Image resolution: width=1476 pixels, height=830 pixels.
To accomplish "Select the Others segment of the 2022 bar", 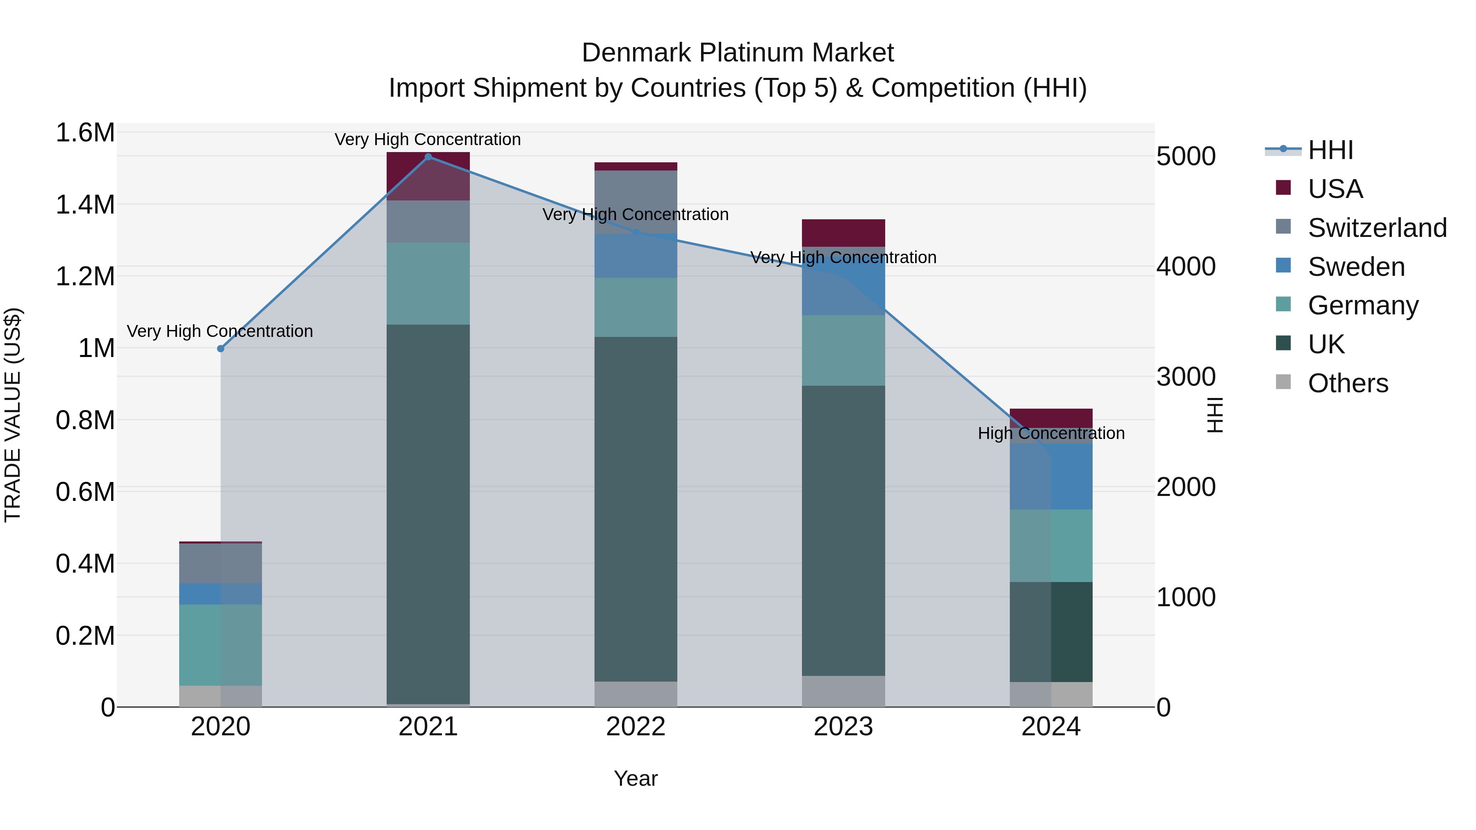I will (635, 694).
